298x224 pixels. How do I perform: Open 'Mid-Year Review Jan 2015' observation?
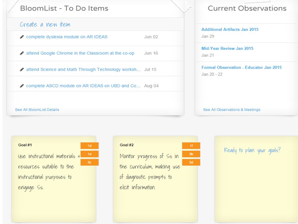pos(227,49)
